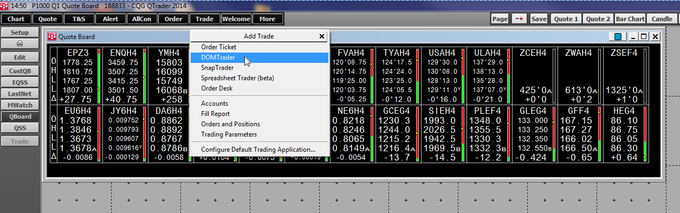Open the AllCon toolbar button
Screen dimensions: 680x213
[x=141, y=19]
